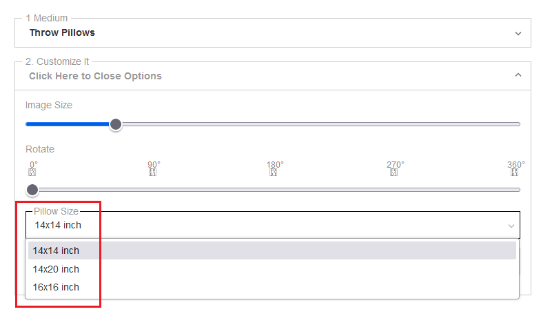
Task: Open the Throw Pillows medium selector
Action: [x=63, y=32]
